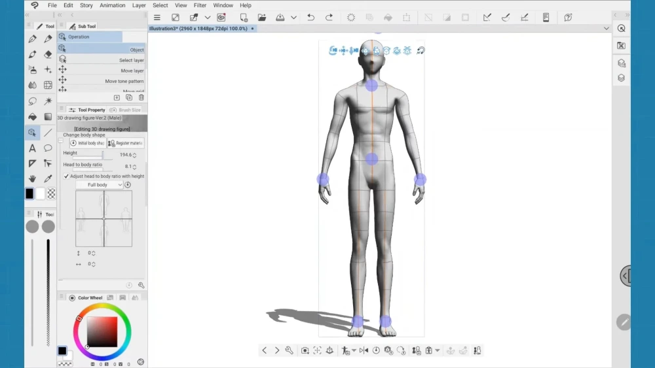Click the Initial body shape button
The height and width of the screenshot is (368, 655).
(87, 143)
